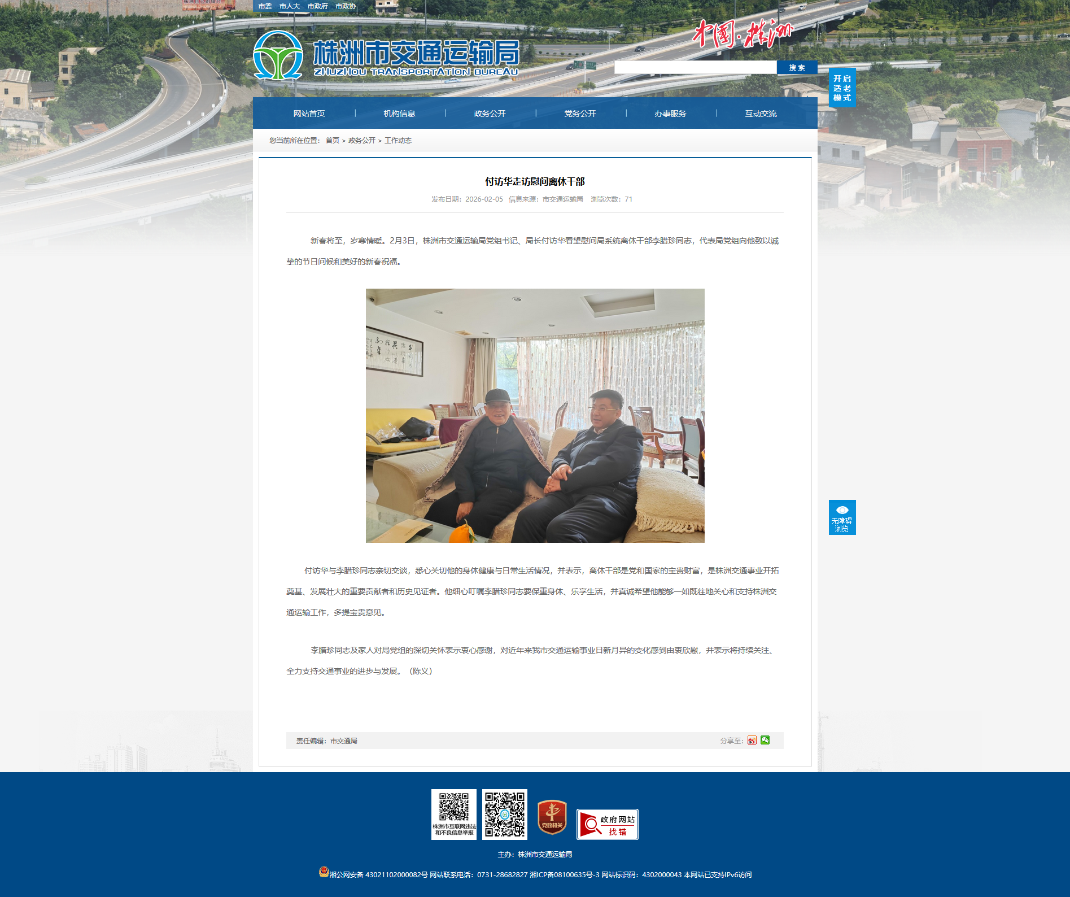Share article via WeChat icon

point(765,741)
